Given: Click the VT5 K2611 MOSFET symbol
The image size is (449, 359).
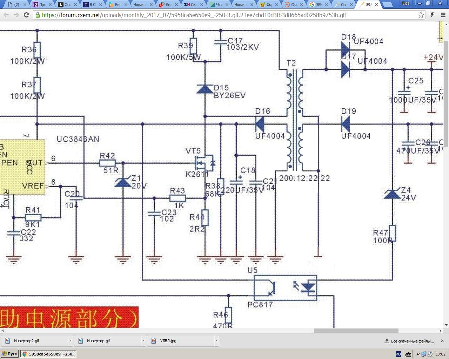Looking at the screenshot, I should click(205, 163).
